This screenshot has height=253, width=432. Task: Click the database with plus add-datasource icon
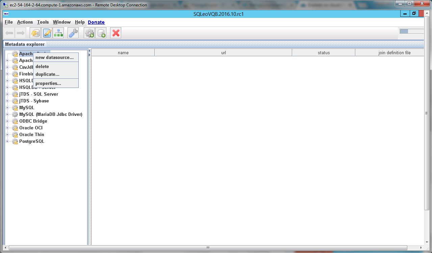click(x=101, y=33)
